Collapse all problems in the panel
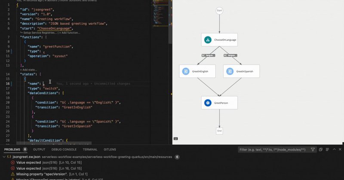344x180 pixels. pos(320,149)
